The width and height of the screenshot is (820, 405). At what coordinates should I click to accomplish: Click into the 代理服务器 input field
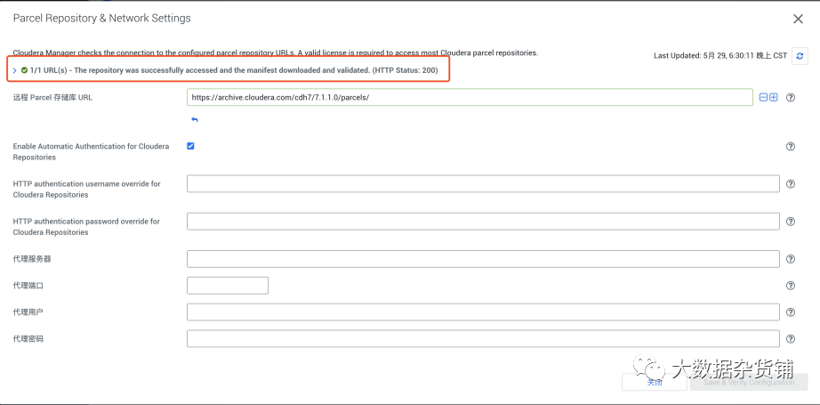[x=483, y=259]
